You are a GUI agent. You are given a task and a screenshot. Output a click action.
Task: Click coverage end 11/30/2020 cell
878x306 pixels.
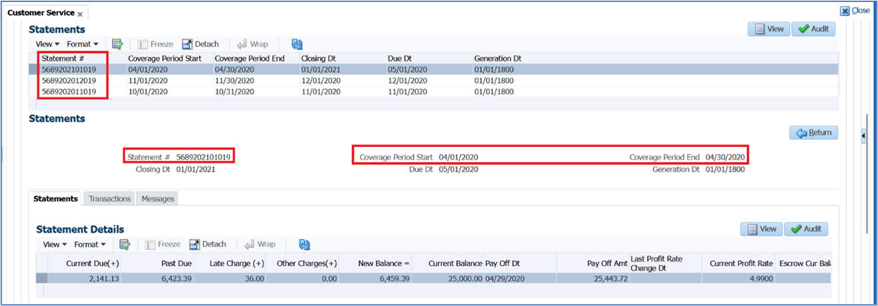pyautogui.click(x=234, y=80)
